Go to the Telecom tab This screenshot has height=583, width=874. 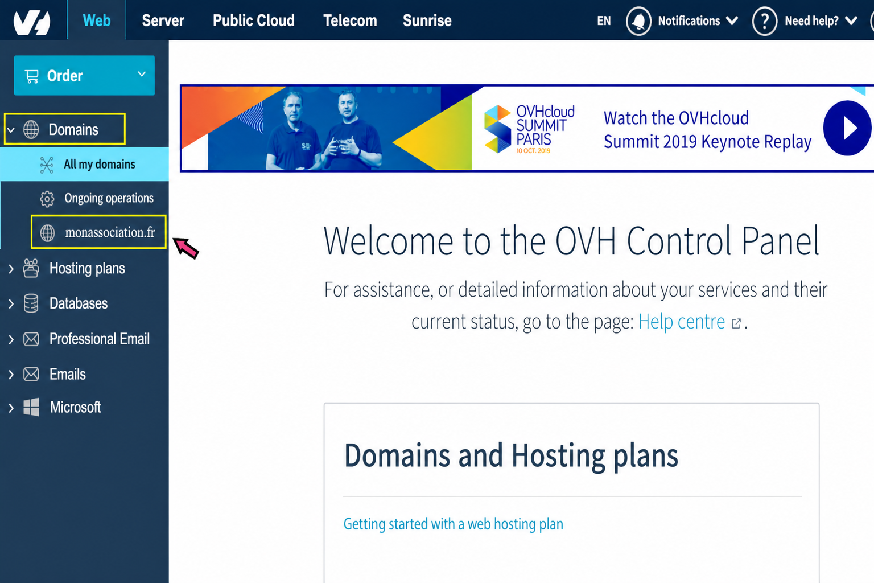click(350, 20)
